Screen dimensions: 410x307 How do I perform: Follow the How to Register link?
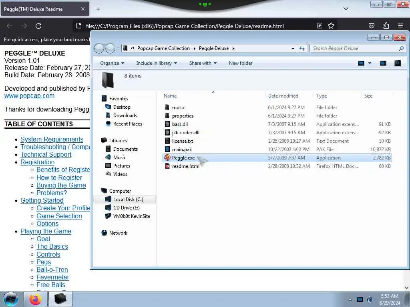pyautogui.click(x=59, y=178)
